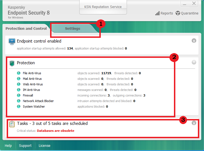Toggle the Mail Anti-Virus status indicator
Viewport: 204px width, 151px height.
[x=19, y=79]
